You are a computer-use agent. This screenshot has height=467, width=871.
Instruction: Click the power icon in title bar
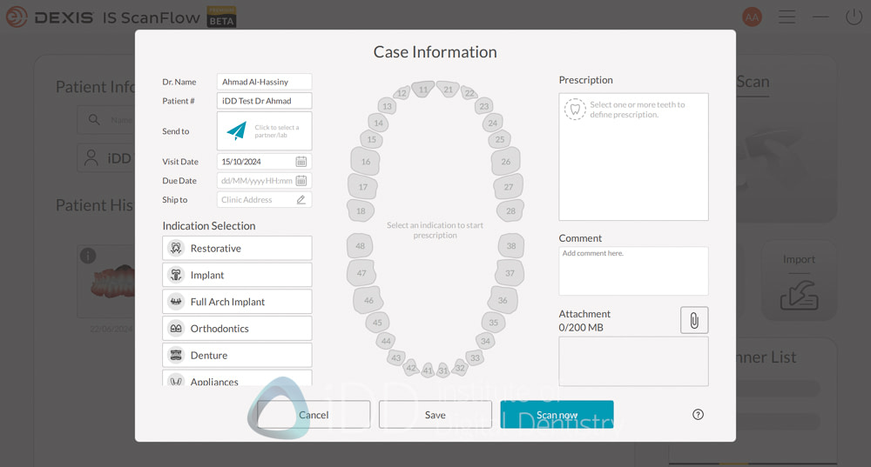[x=854, y=17]
